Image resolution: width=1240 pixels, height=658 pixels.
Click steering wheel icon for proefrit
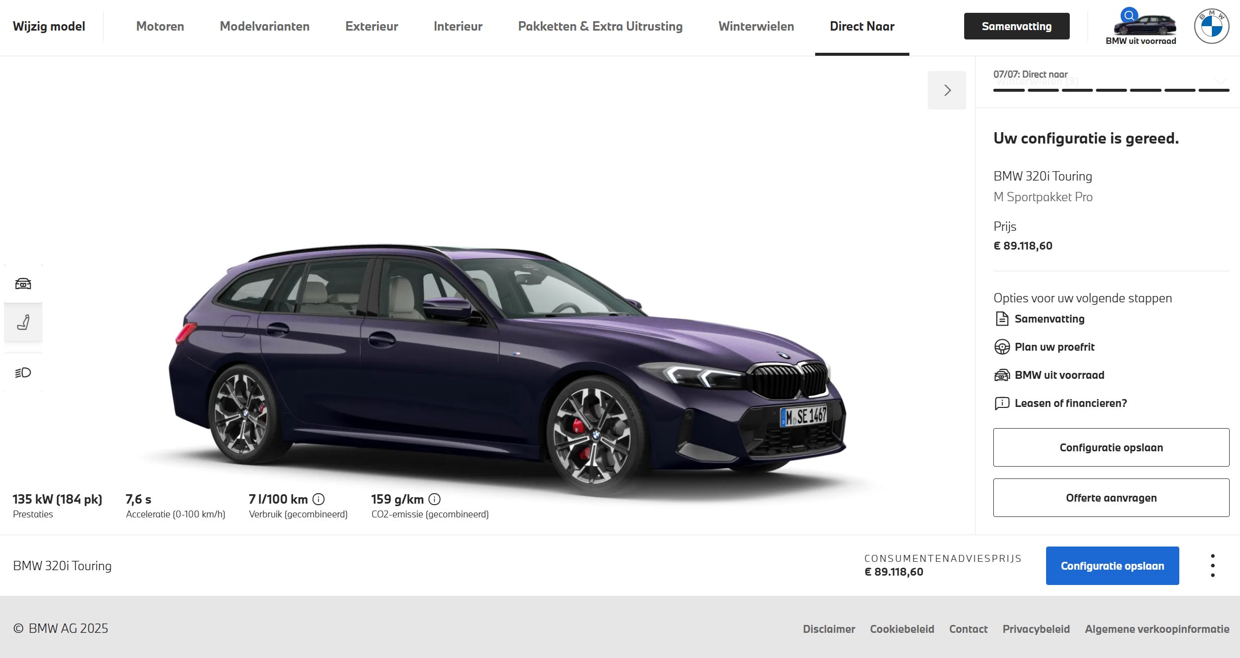coord(1002,347)
